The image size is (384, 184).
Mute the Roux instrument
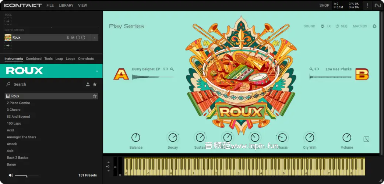73,38
